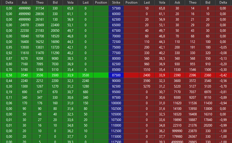Viewport: 232px width, 143px height.
Task: Select the 57500 strike cell
Action: 116,8
